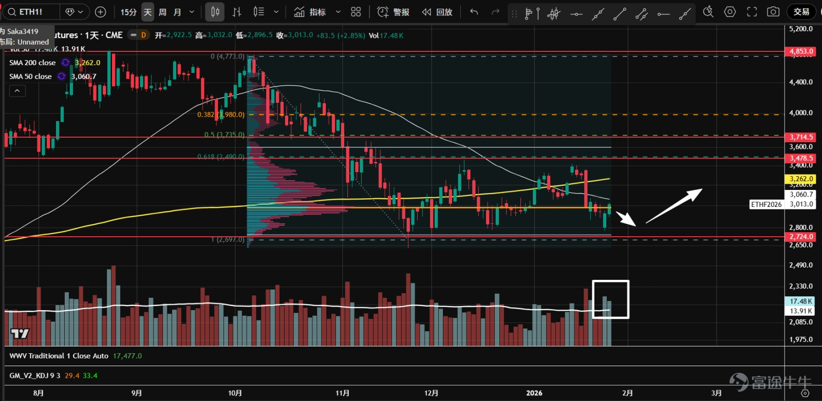Start bar replay with the 回放 button

437,12
